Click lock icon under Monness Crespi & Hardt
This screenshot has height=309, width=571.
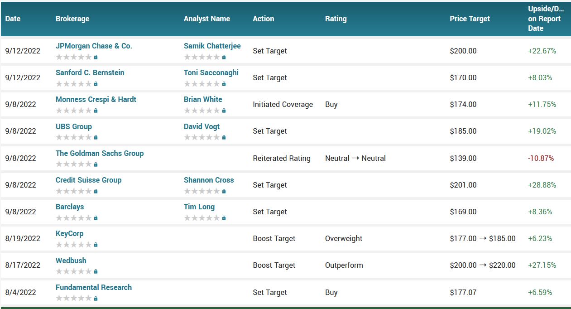(96, 111)
